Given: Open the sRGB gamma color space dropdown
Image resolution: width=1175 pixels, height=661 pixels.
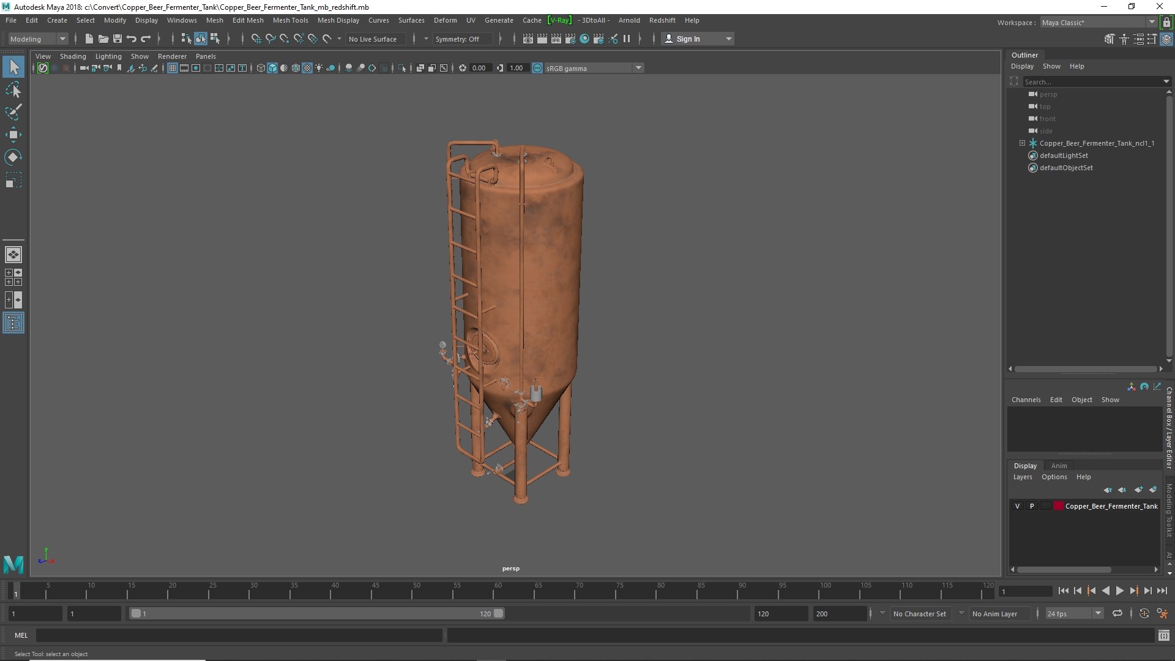Looking at the screenshot, I should click(x=593, y=68).
